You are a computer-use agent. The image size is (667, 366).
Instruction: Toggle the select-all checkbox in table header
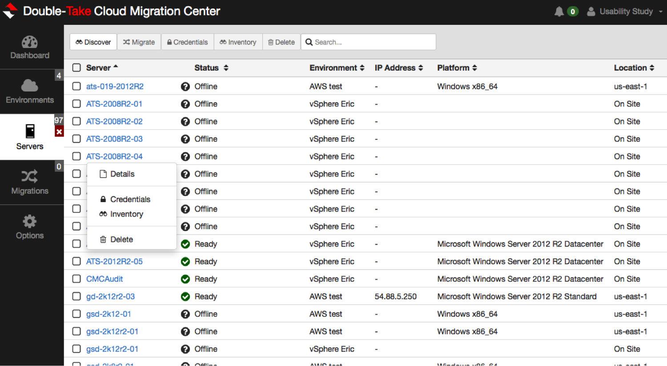pos(76,68)
